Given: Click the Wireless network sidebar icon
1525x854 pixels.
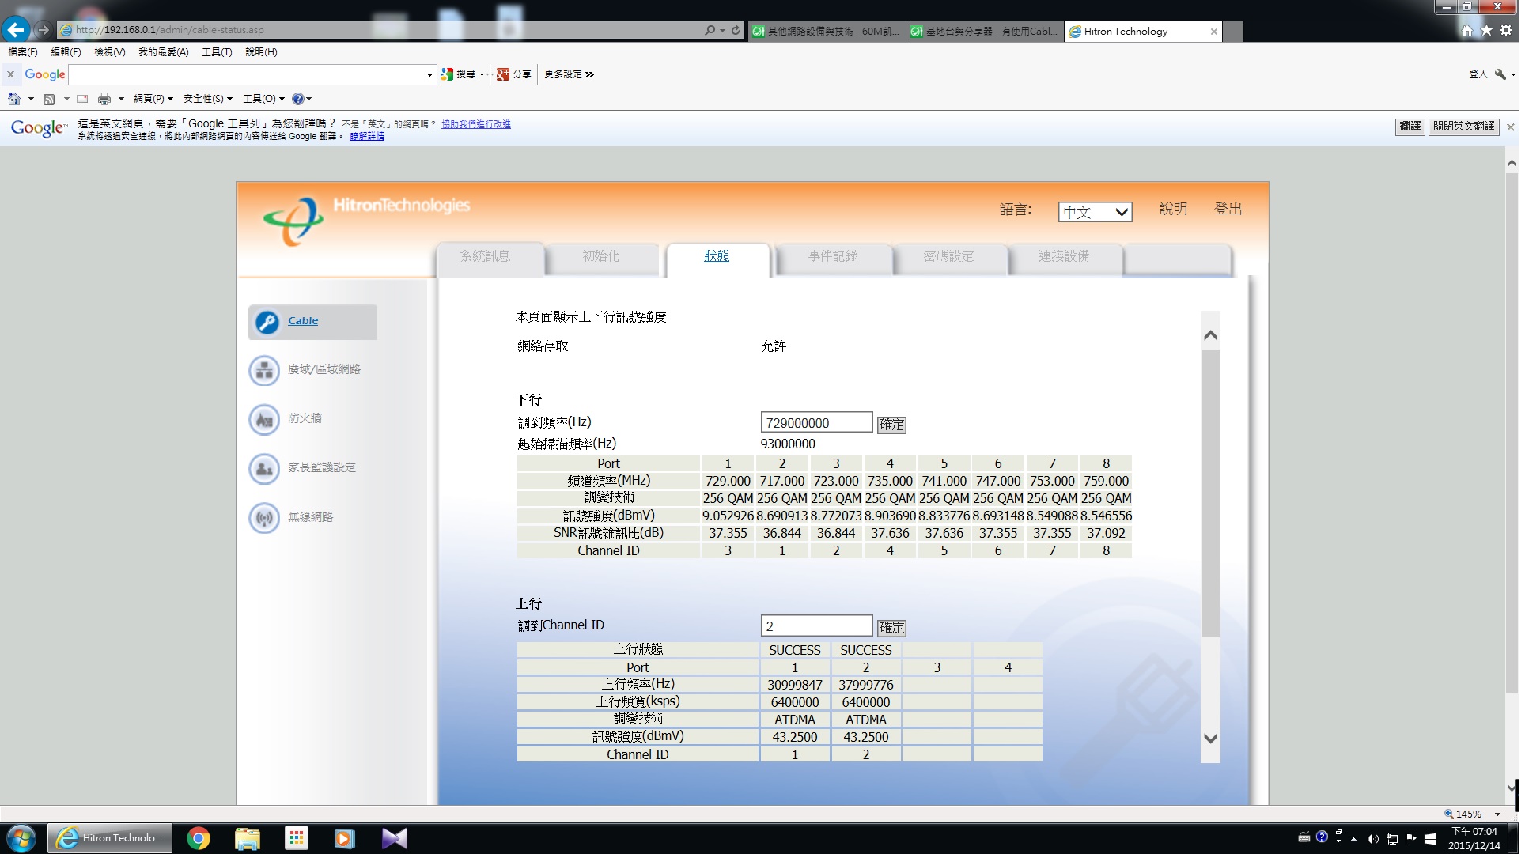Looking at the screenshot, I should coord(264,518).
